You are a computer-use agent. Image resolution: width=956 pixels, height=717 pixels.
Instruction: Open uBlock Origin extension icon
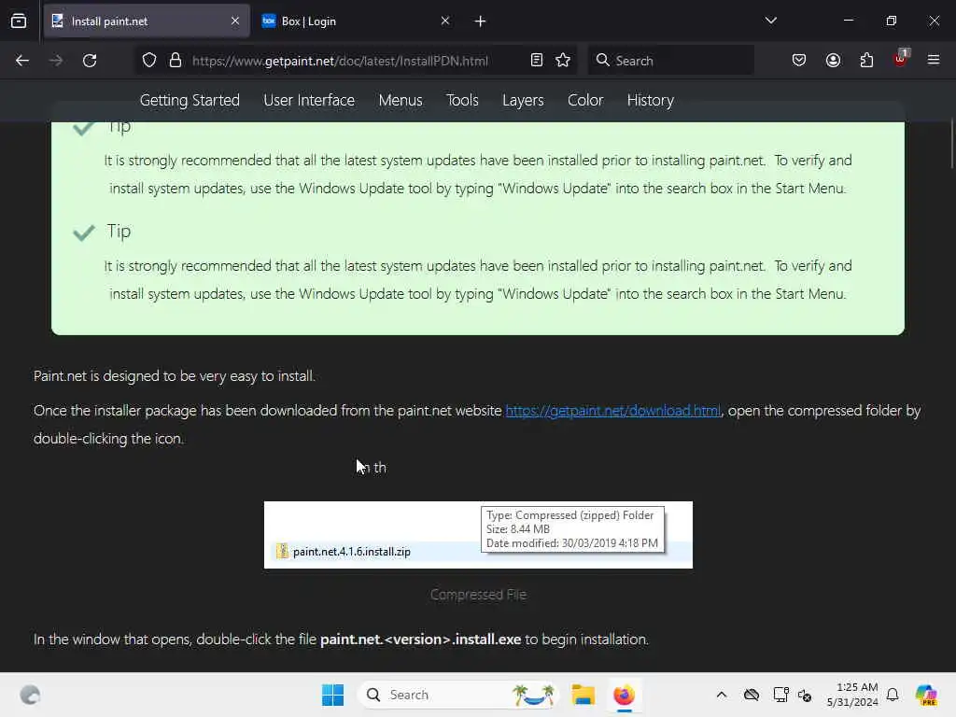click(x=901, y=59)
